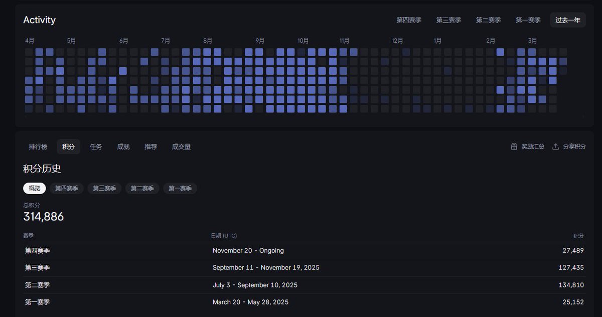Screen dimensions: 602x317
Task: Click the points value 27,489
Action: coord(573,250)
